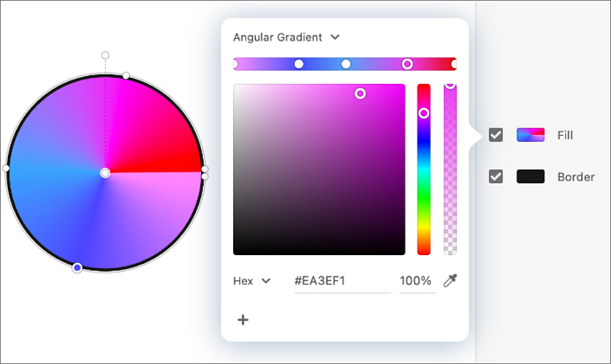Click the color handle in saturation area
The height and width of the screenshot is (364, 611).
tap(360, 94)
